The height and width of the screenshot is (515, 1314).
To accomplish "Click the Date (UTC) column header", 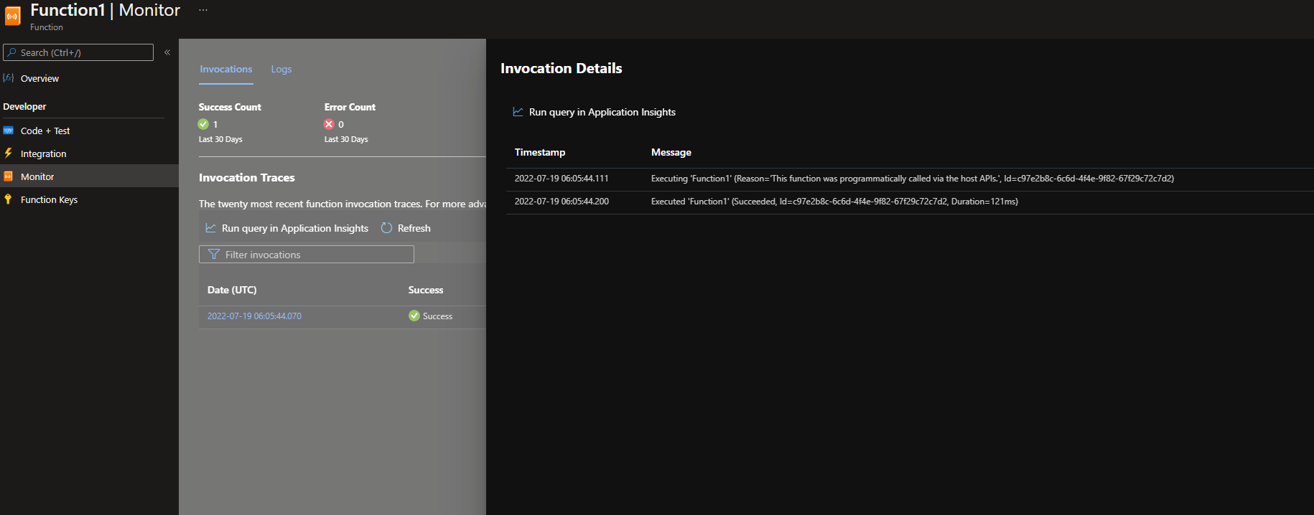I will coord(232,290).
